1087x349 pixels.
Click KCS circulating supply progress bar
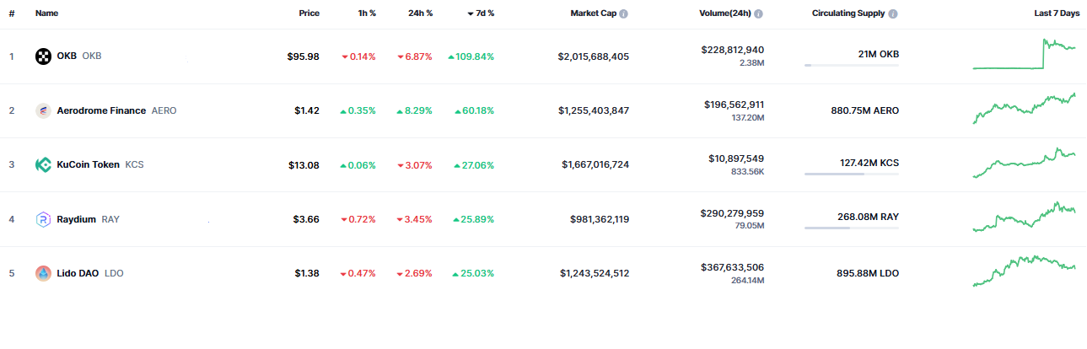(852, 174)
